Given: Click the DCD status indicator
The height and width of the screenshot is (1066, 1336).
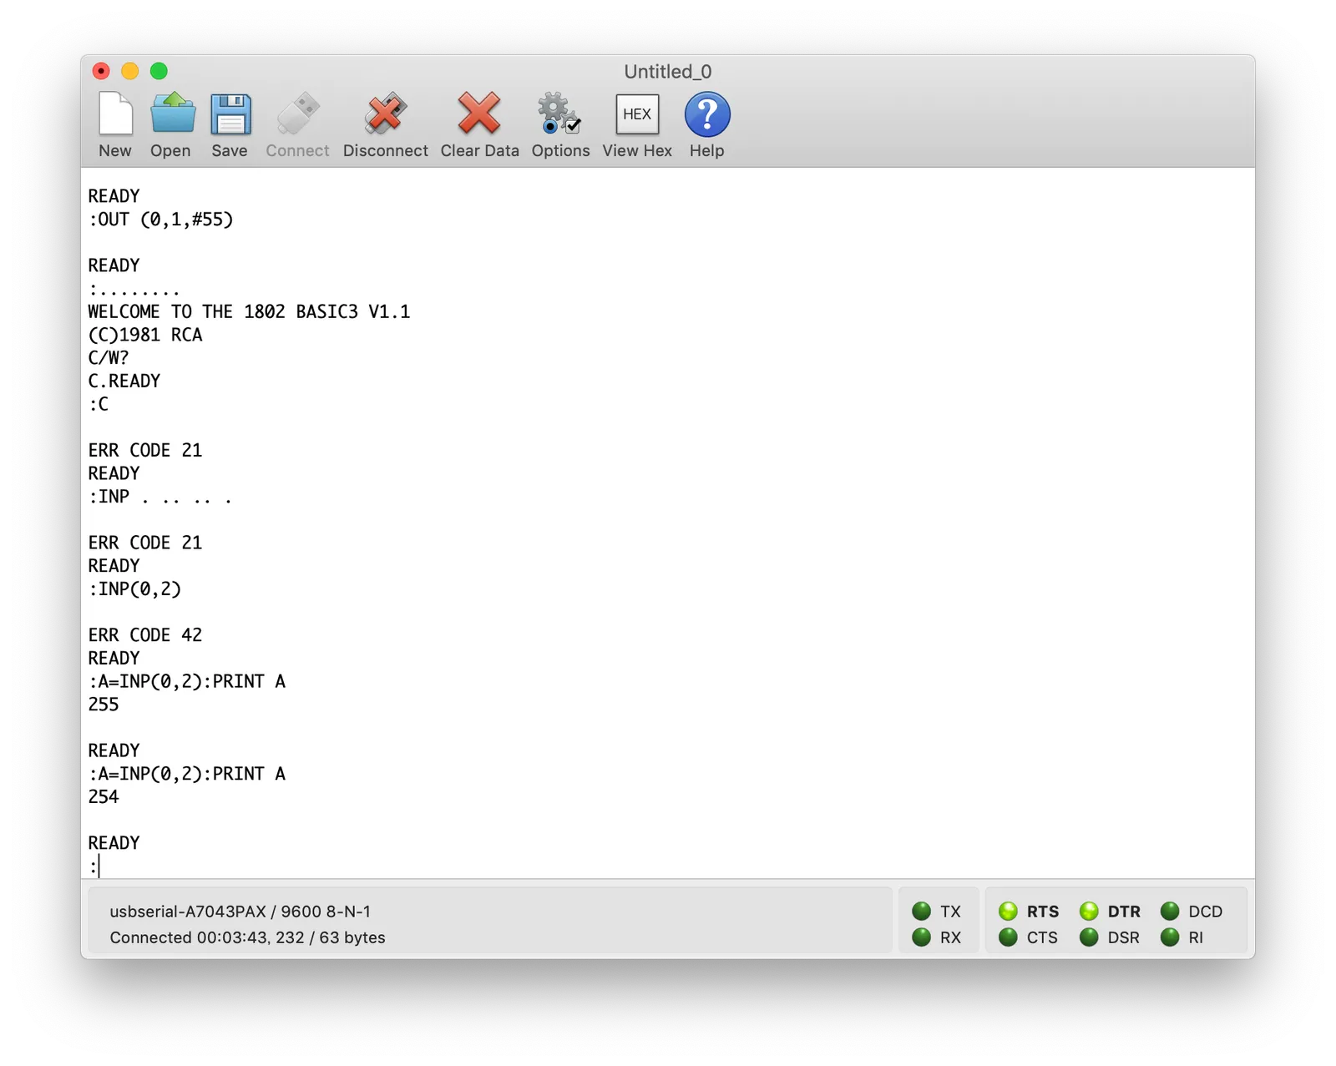Looking at the screenshot, I should [x=1170, y=911].
